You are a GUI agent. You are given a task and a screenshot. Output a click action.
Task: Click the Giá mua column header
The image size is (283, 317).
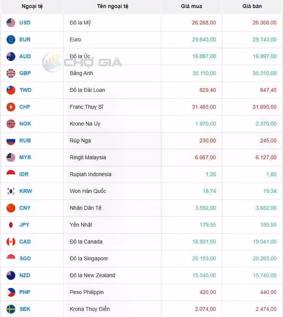click(192, 6)
